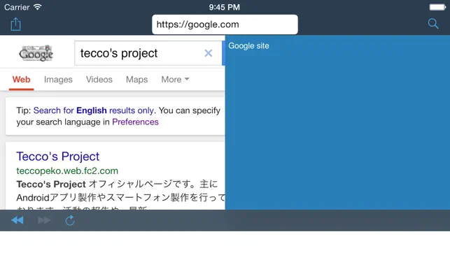Image resolution: width=450 pixels, height=253 pixels.
Task: Click the battery indicator in status bar
Action: [x=437, y=7]
